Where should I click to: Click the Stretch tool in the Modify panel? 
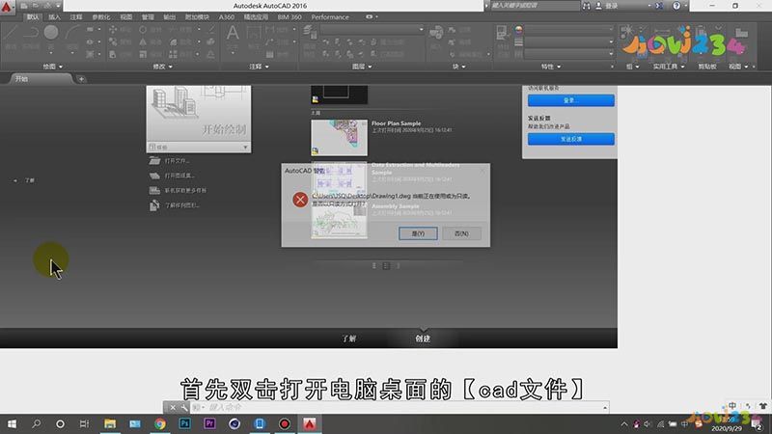pyautogui.click(x=119, y=54)
